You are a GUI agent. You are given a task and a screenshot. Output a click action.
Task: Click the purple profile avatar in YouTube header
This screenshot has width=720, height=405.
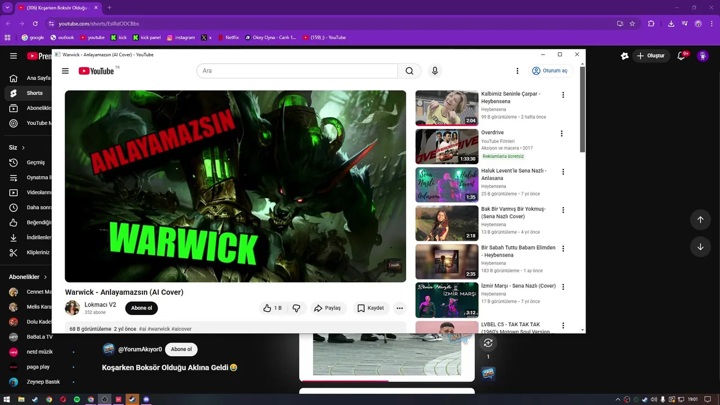[x=703, y=56]
